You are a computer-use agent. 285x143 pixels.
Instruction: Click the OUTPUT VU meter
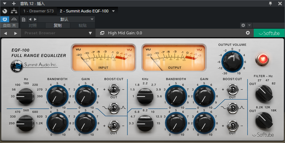tap(174, 58)
